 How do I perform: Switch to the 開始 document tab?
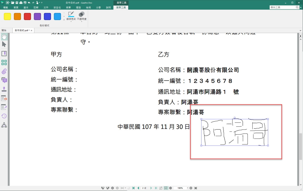coord(4,30)
